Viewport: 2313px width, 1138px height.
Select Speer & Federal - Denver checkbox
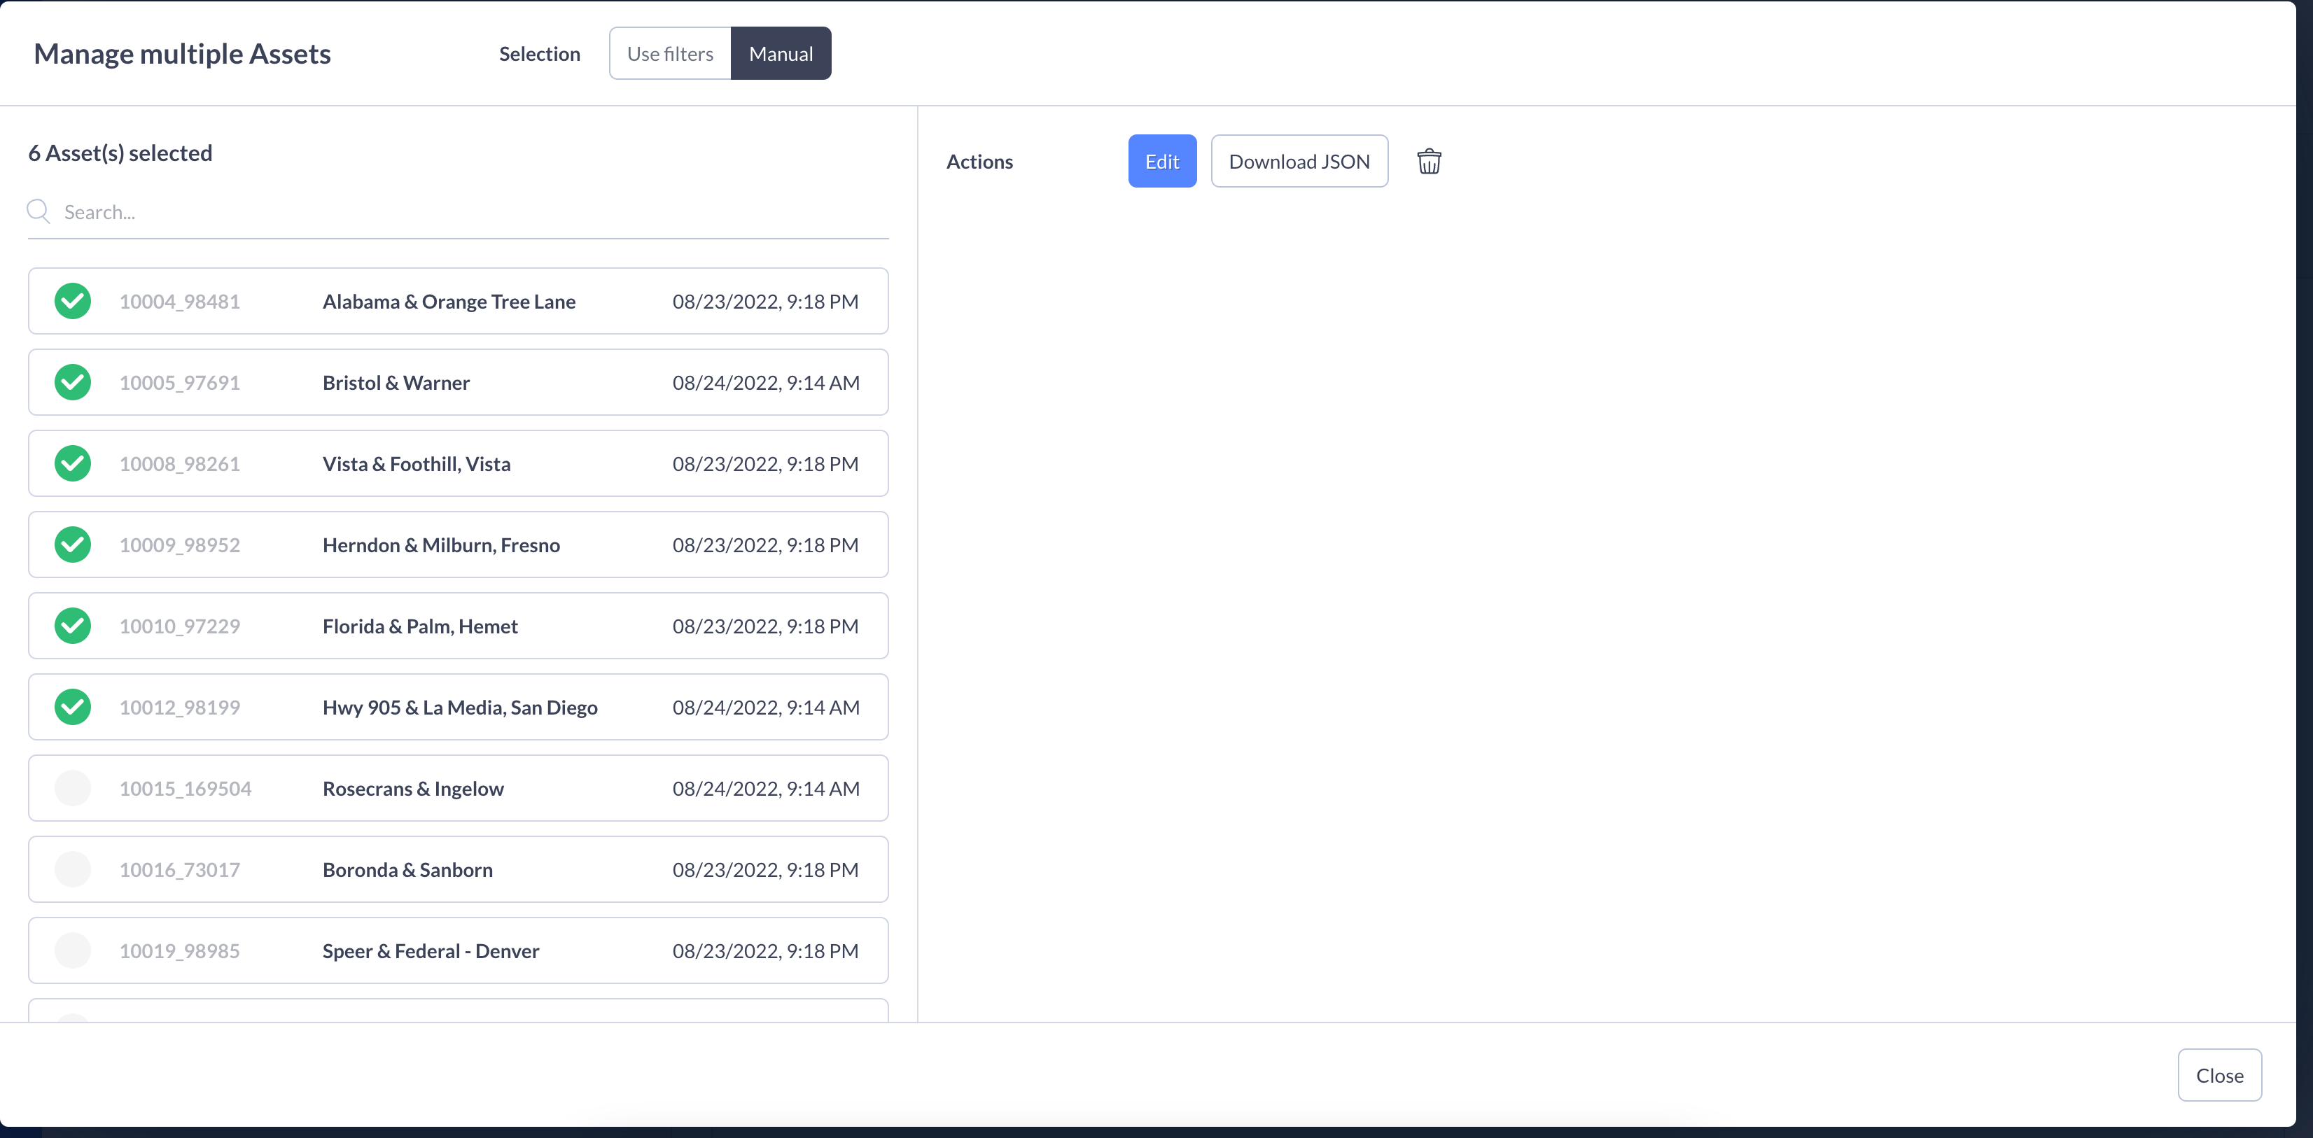(73, 951)
